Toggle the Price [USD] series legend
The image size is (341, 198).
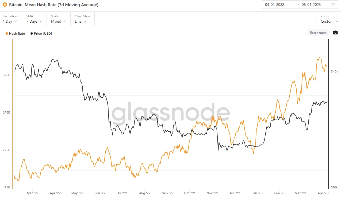click(43, 34)
